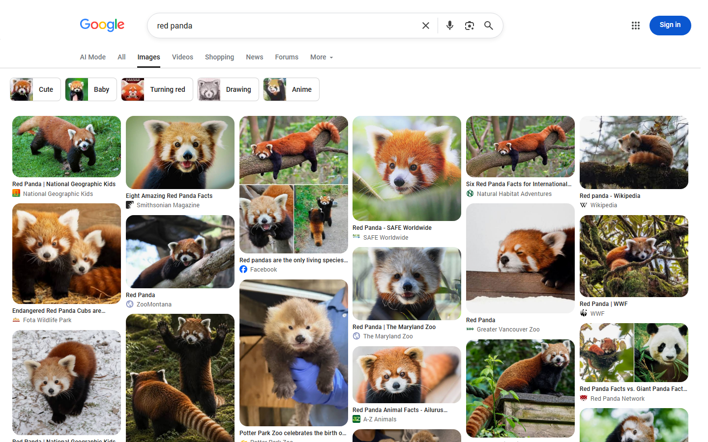Expand the More search options dropdown
This screenshot has width=708, height=442.
322,57
